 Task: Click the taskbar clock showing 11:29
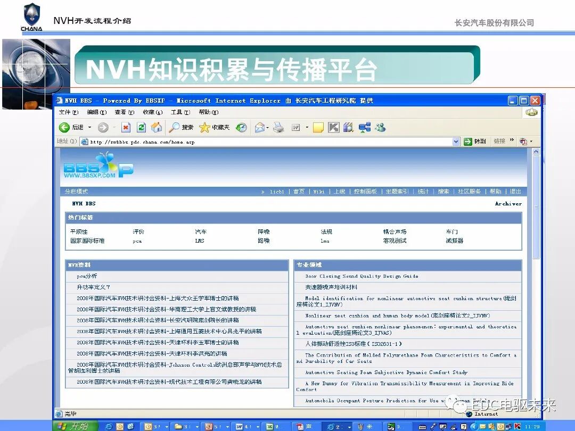click(x=532, y=427)
